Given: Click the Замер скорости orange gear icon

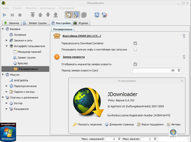Looking at the screenshot, I should [57, 57].
